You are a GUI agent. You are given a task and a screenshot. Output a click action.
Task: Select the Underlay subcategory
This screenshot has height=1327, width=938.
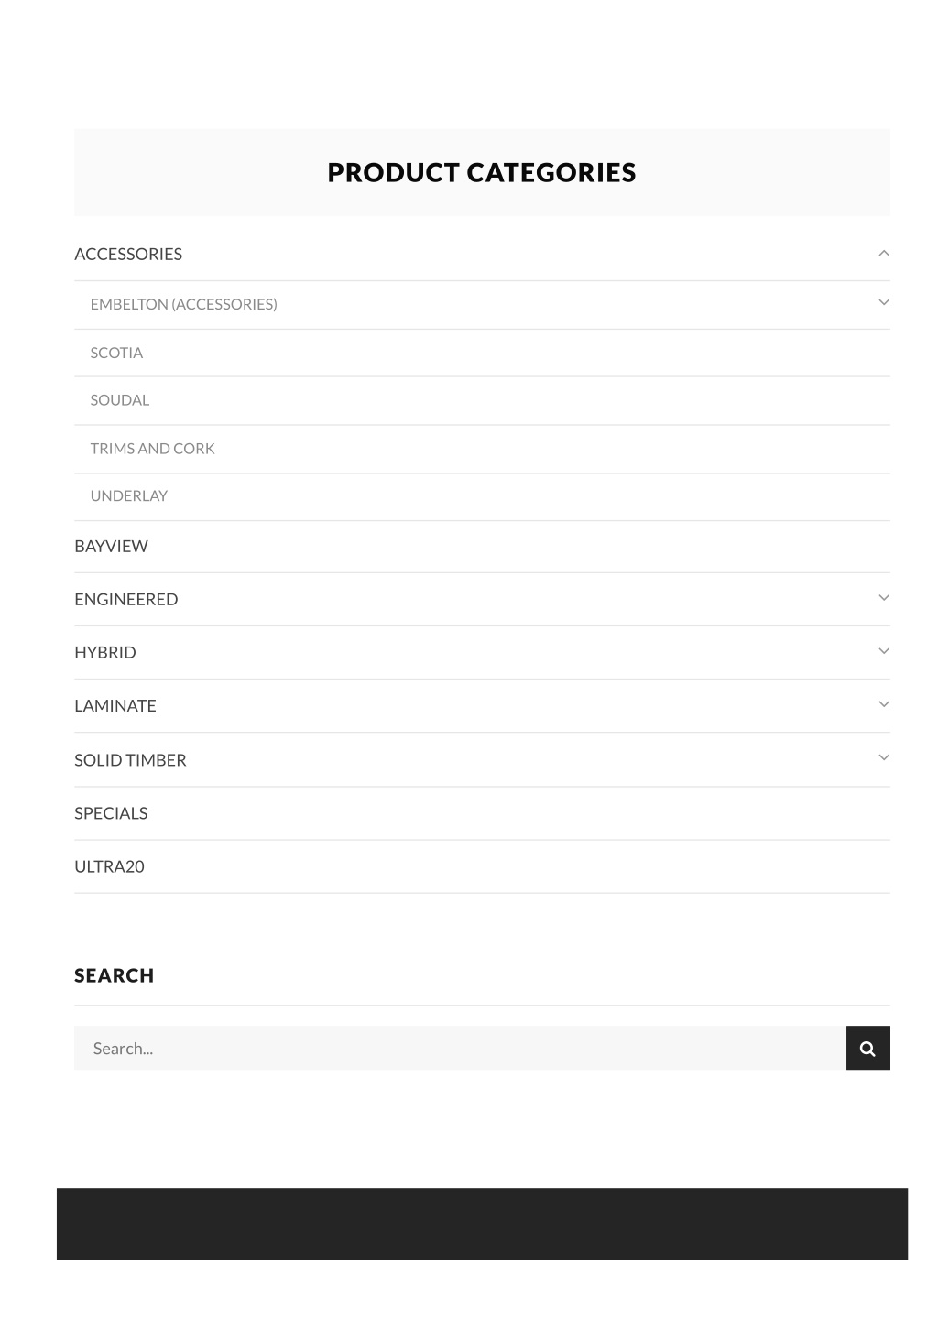pyautogui.click(x=128, y=495)
